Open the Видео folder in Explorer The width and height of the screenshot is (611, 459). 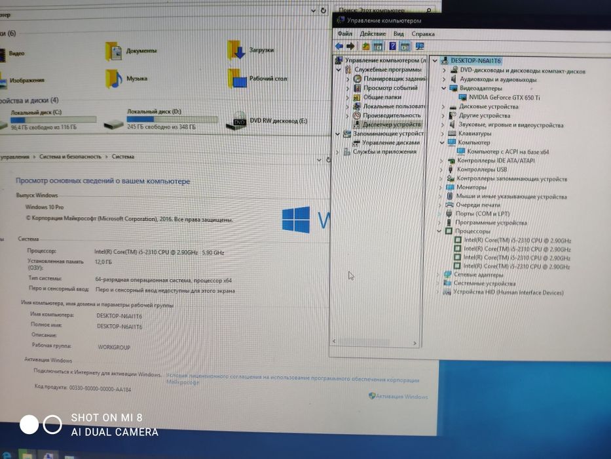tap(12, 53)
